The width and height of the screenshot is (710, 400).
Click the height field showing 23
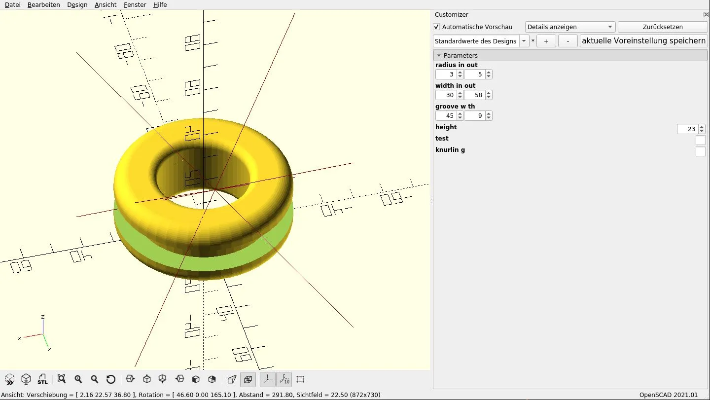(x=688, y=129)
